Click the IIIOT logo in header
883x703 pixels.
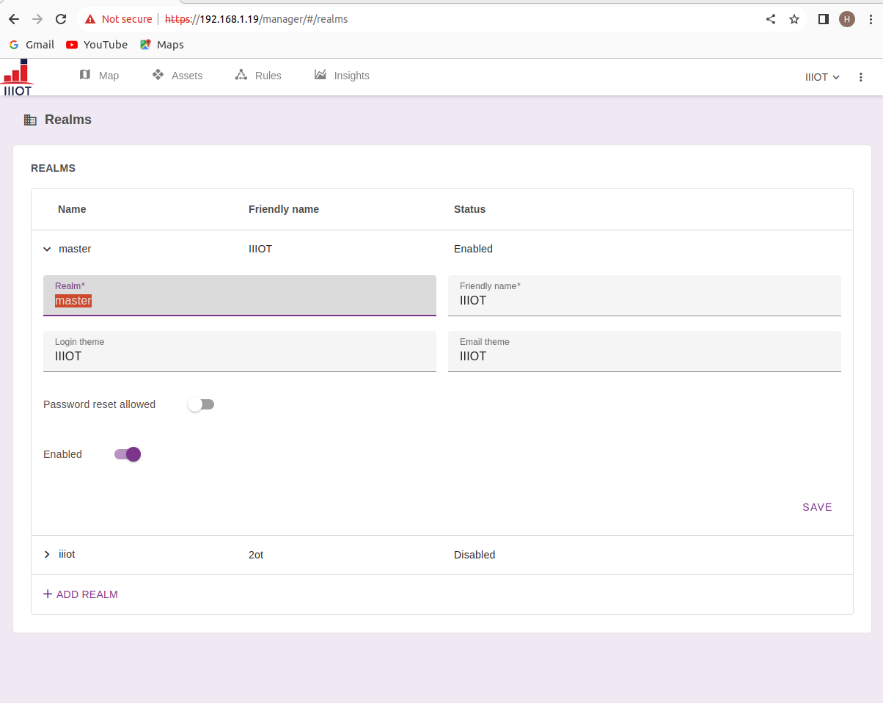coord(18,78)
